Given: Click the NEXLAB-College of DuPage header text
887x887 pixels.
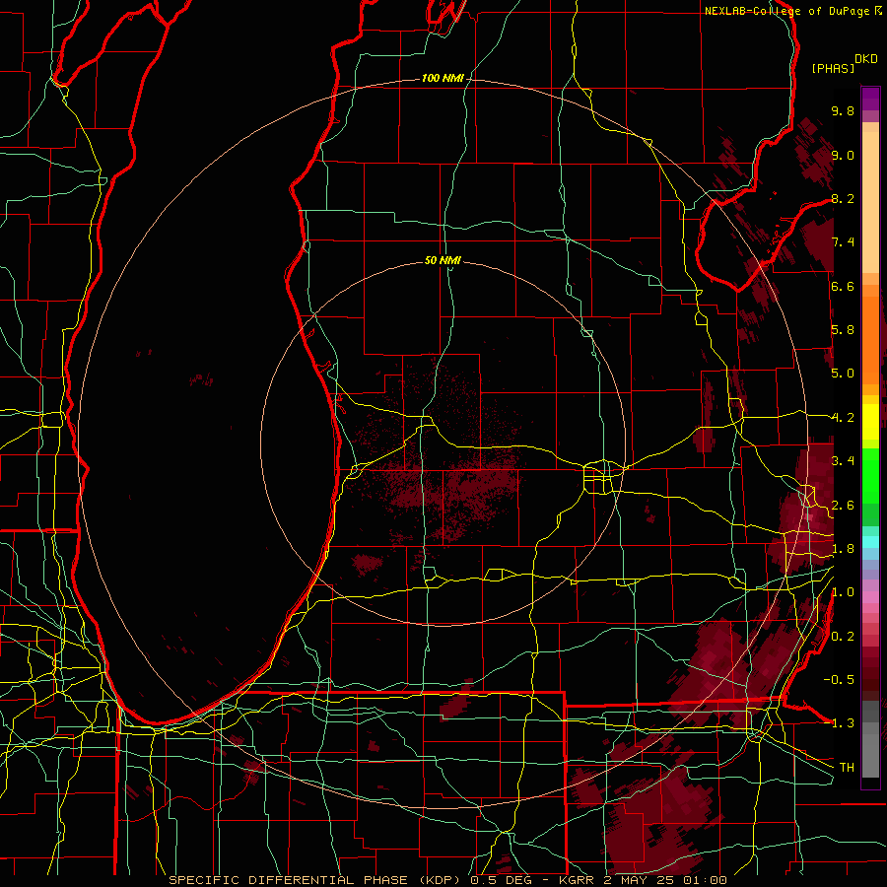Looking at the screenshot, I should (786, 11).
